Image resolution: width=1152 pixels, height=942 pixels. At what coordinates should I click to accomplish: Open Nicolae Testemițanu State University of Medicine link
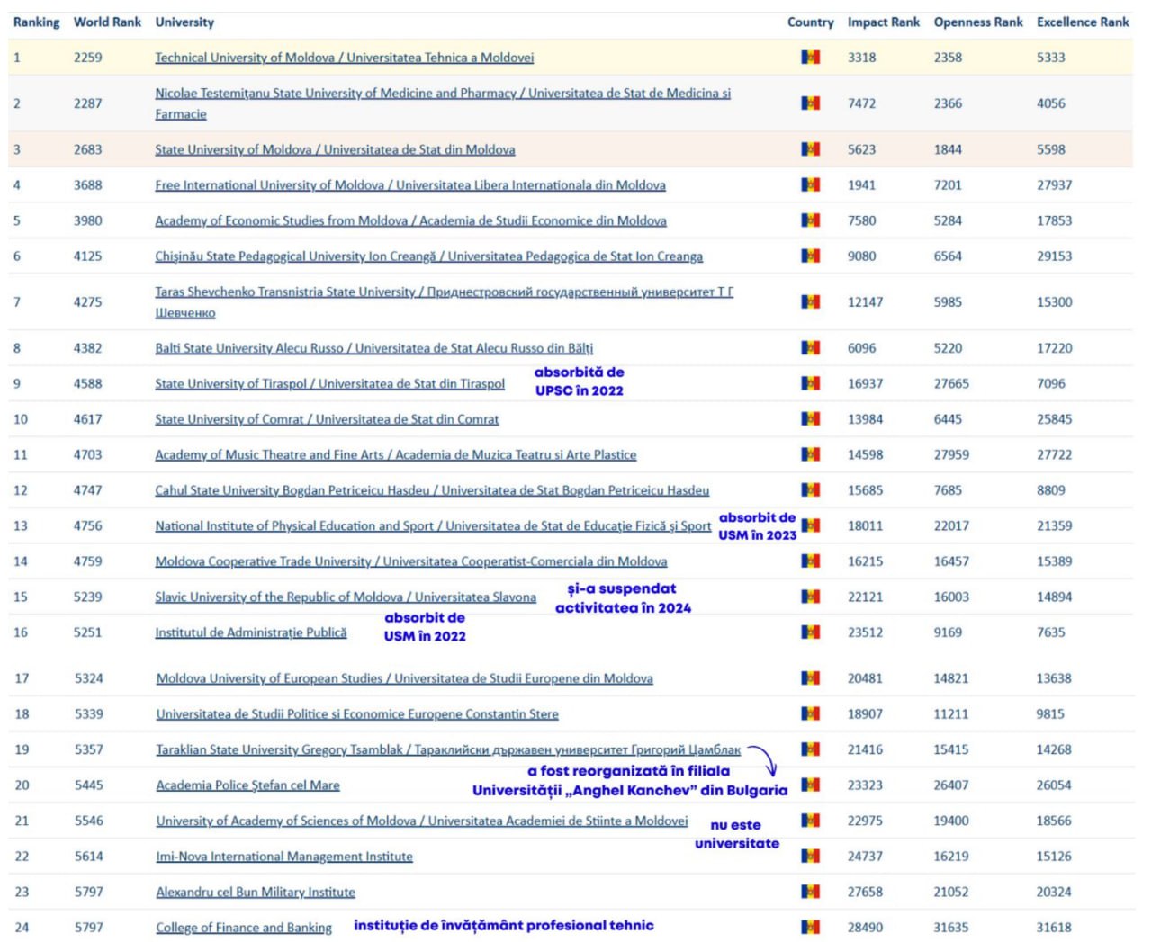pyautogui.click(x=443, y=103)
